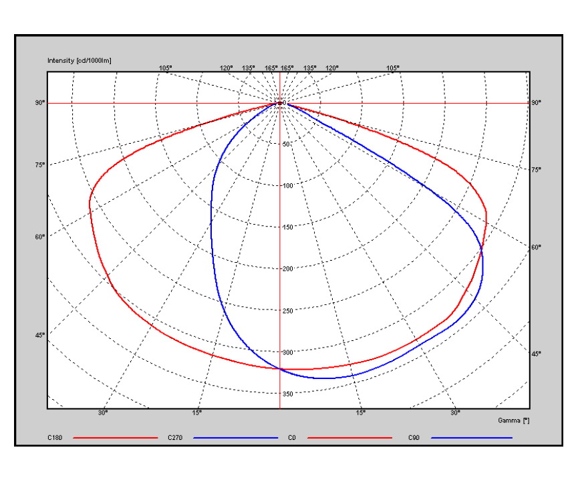Click the top-right 105° label
The width and height of the screenshot is (582, 478).
393,68
